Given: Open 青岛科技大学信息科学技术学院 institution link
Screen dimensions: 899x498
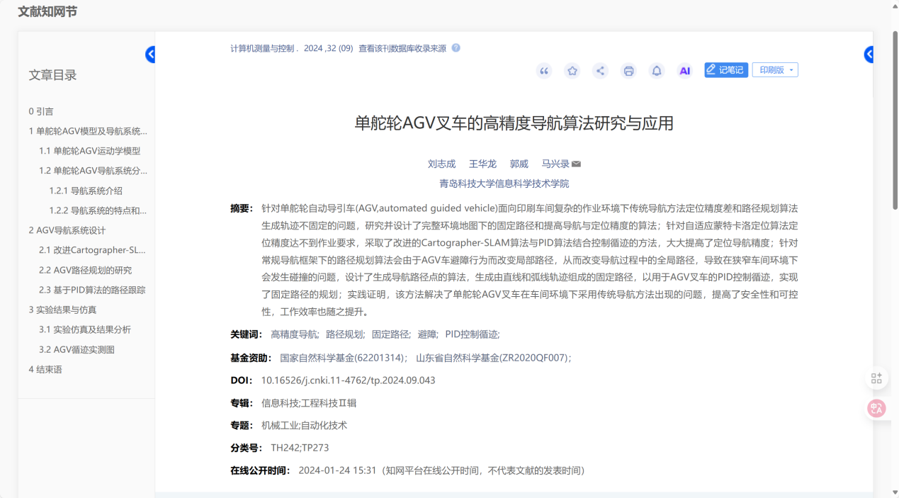Looking at the screenshot, I should point(504,184).
